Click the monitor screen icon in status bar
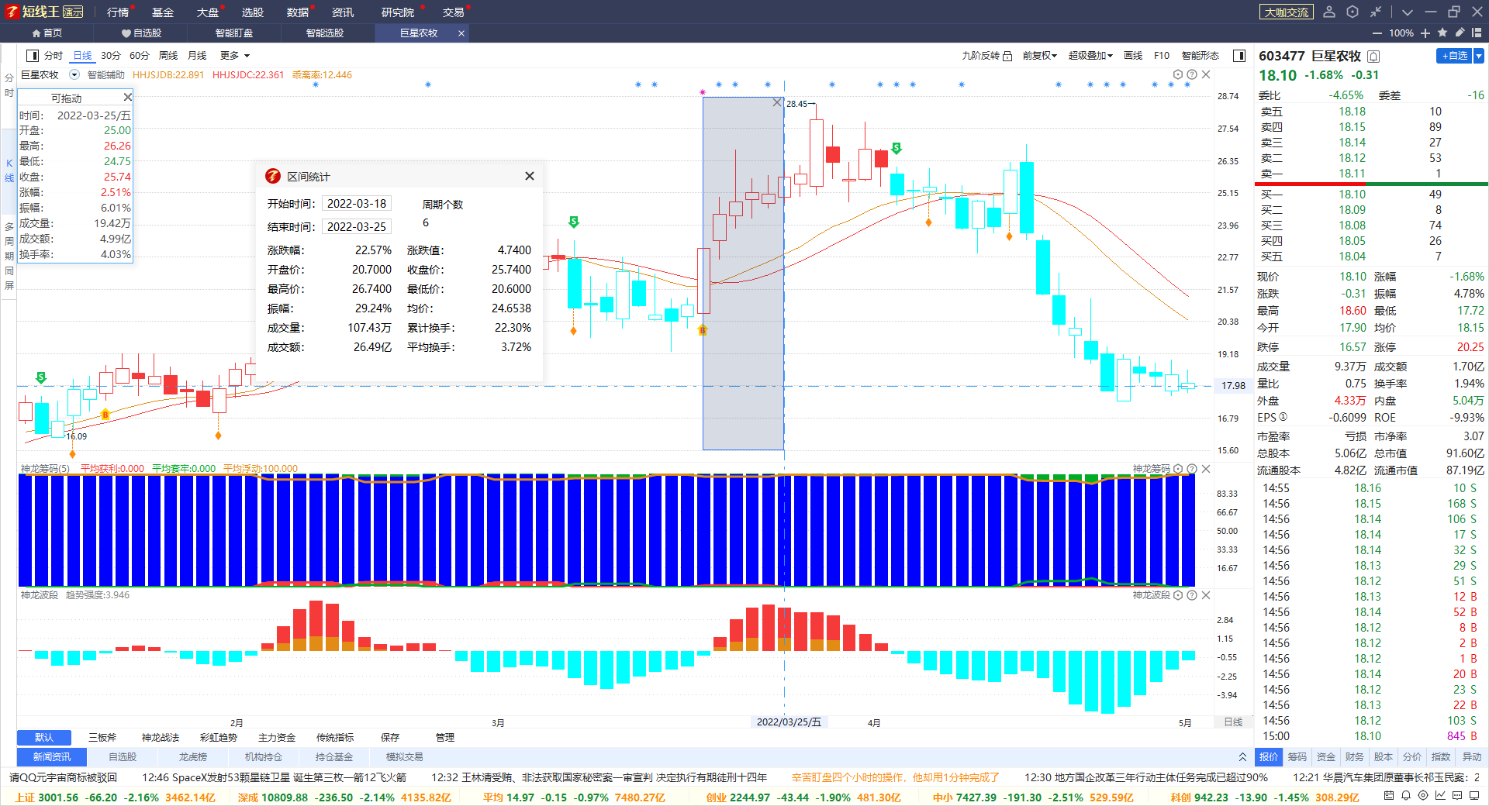The height and width of the screenshot is (806, 1489). point(1474,796)
